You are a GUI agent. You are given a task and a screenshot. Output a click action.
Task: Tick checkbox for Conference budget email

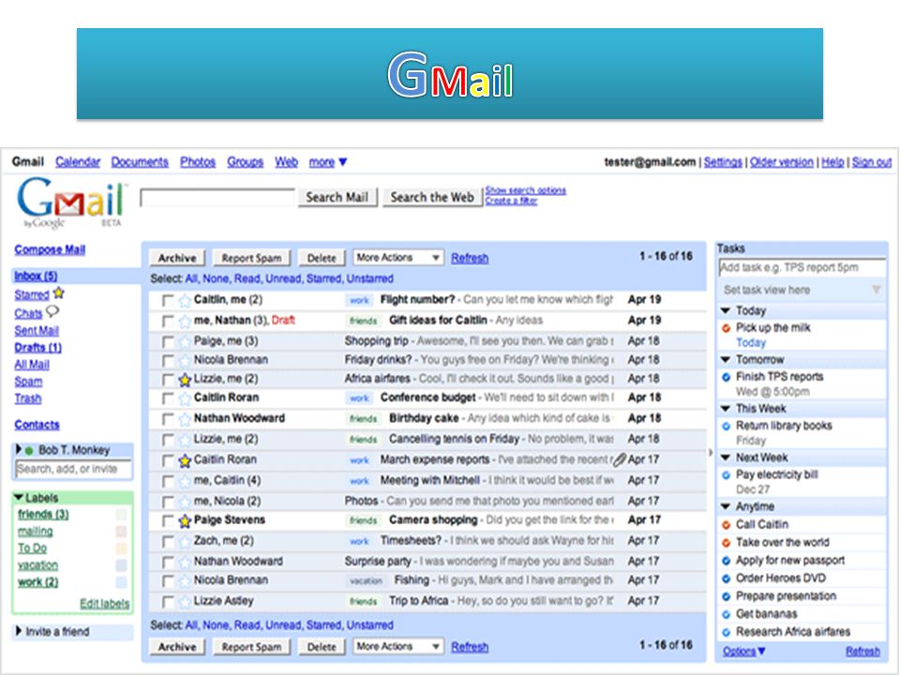click(168, 398)
